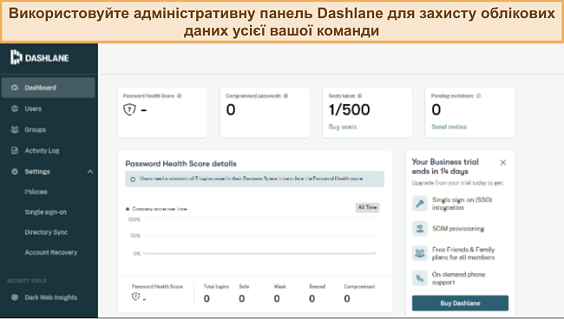Viewport: 564px width, 319px height.
Task: Go to Users in sidebar
Action: 33,109
